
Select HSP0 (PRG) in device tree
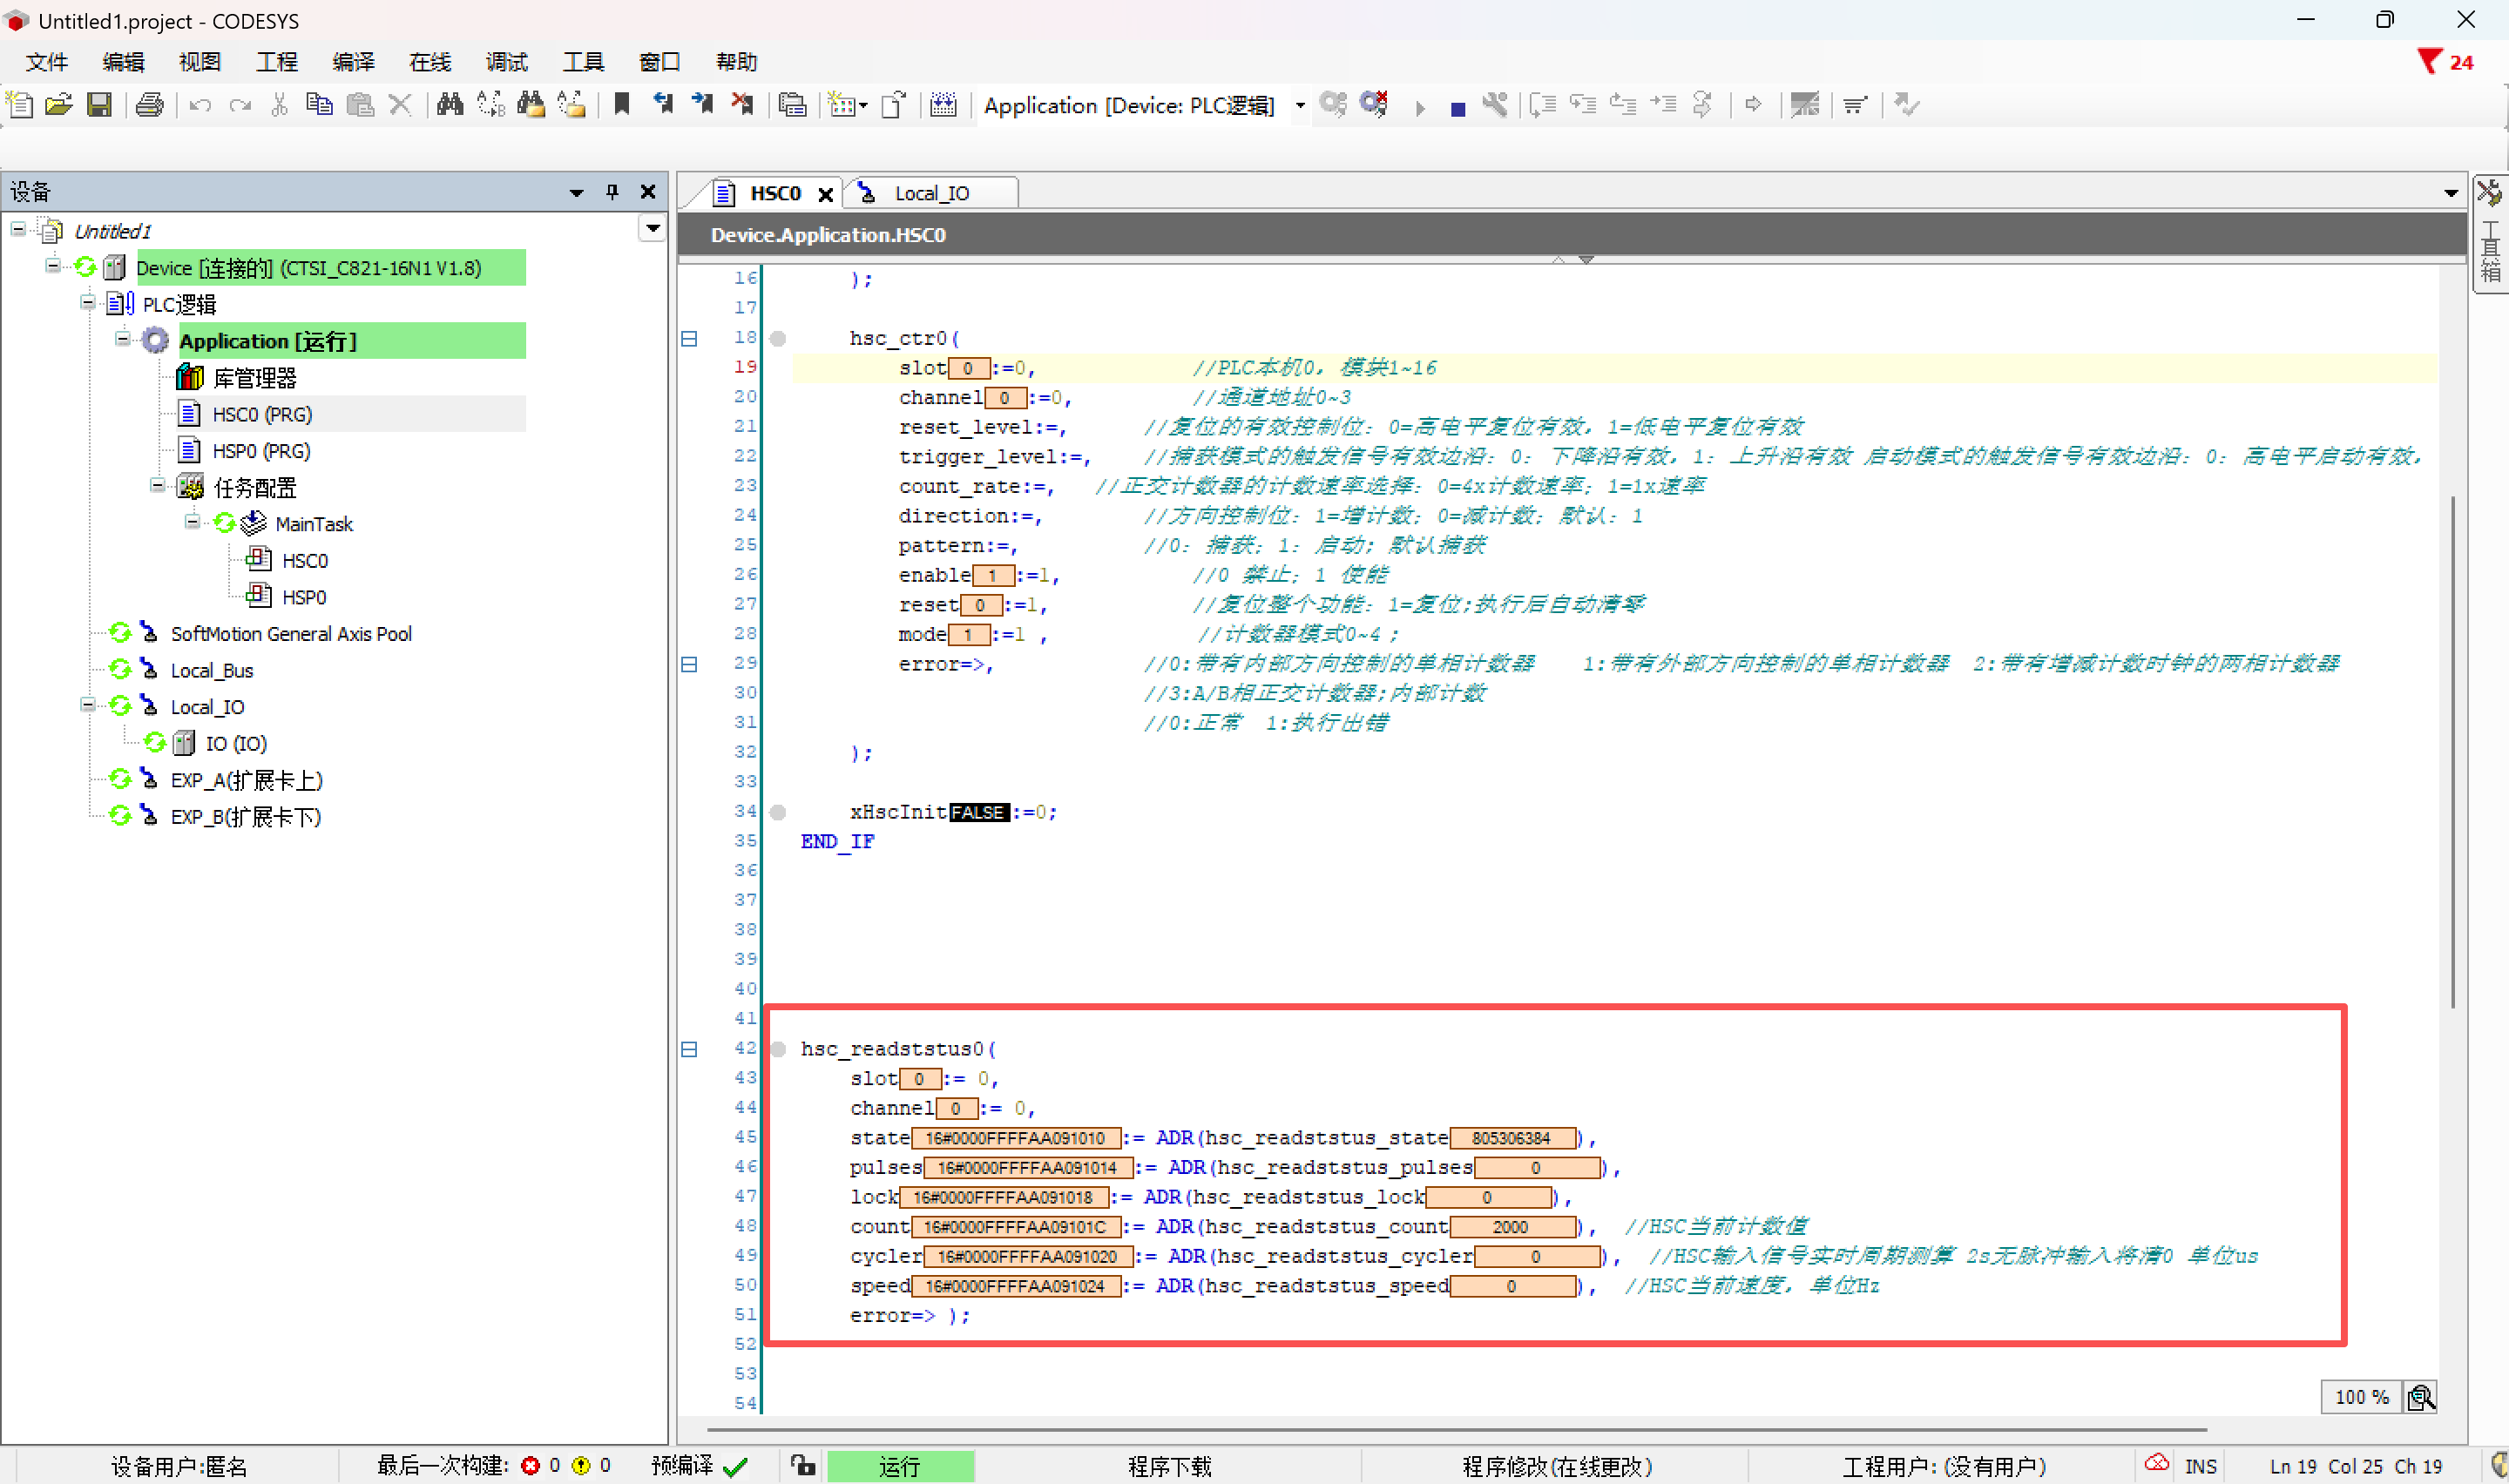point(261,451)
